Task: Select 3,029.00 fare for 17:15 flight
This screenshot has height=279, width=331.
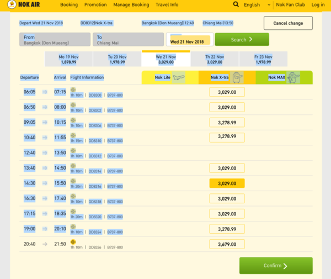Action: (227, 214)
